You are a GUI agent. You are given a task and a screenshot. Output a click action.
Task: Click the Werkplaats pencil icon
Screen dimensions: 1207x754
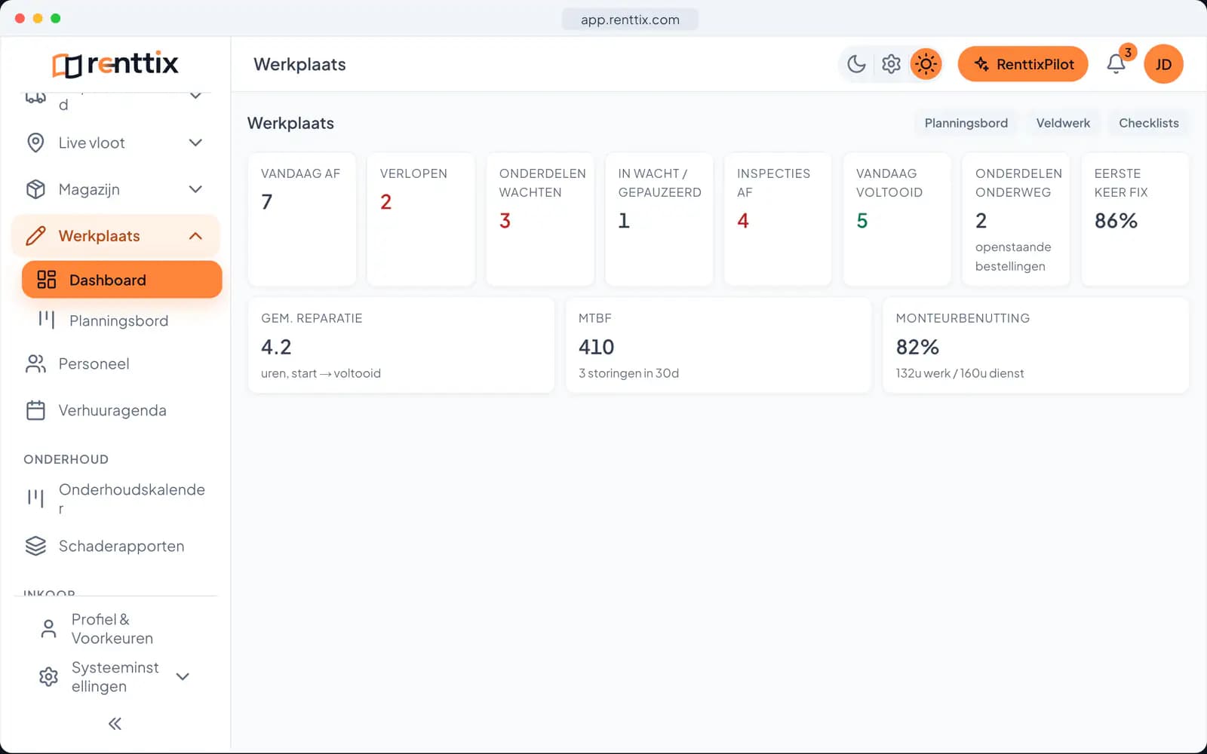pos(35,236)
